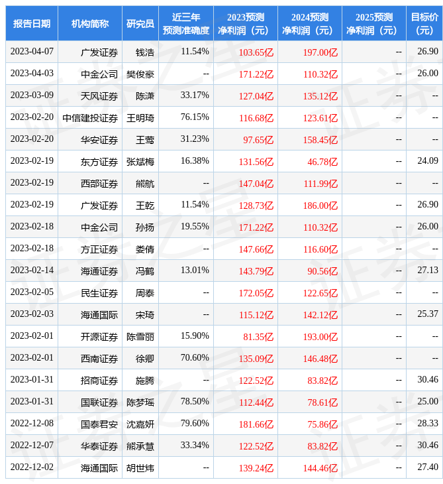Select institution 天风证券
This screenshot has width=443, height=484.
[99, 96]
